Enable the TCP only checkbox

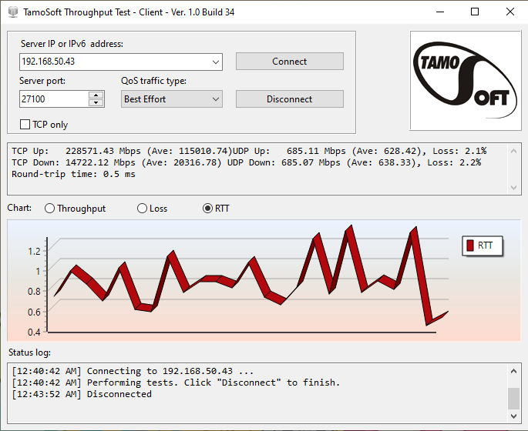click(x=25, y=124)
